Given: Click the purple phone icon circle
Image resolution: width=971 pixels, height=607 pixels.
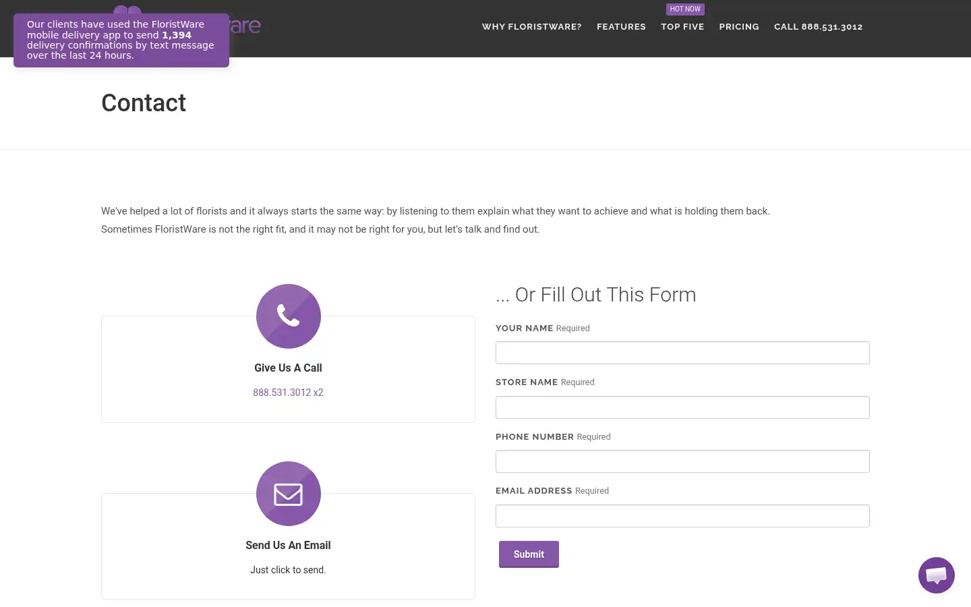Looking at the screenshot, I should tap(288, 316).
